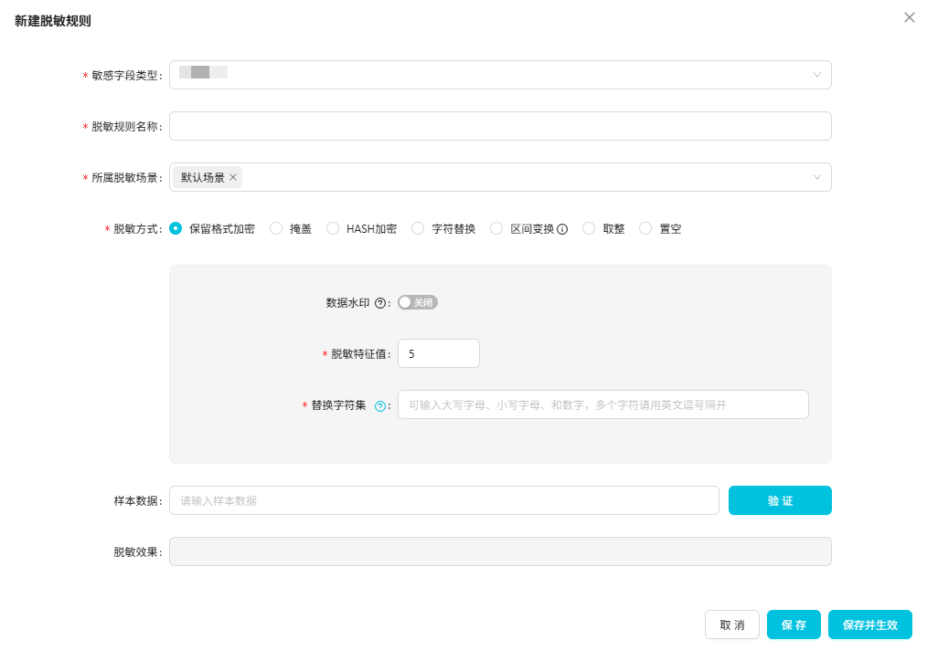Click the 保存并生效 button
Image resolution: width=927 pixels, height=651 pixels.
tap(869, 625)
